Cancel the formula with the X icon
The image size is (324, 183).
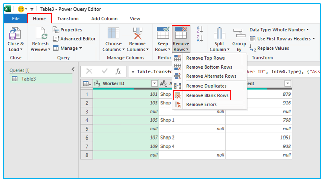click(x=89, y=71)
